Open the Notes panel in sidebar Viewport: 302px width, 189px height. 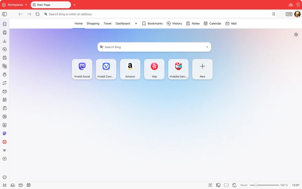tap(5, 58)
